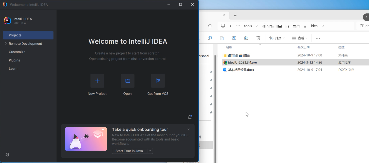Add a new tab in File Explorer
This screenshot has height=163, width=369.
click(235, 16)
